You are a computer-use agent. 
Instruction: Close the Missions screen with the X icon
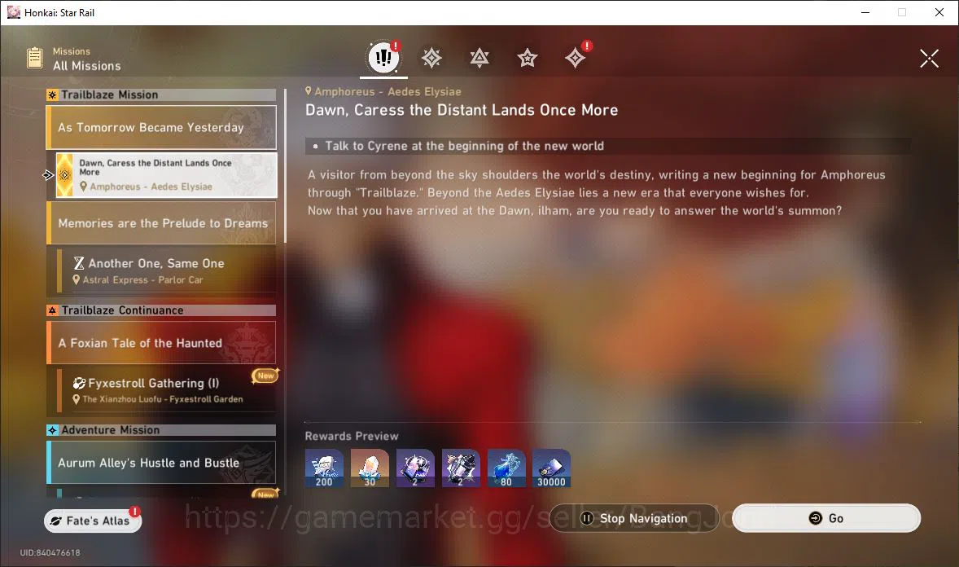[x=929, y=58]
